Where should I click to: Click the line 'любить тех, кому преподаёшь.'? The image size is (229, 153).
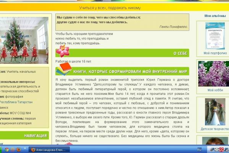coord(78,43)
